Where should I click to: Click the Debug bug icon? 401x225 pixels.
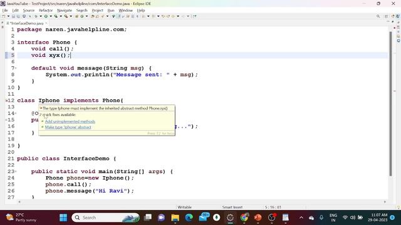(36, 16)
